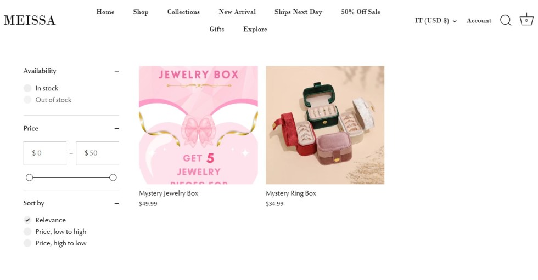
Task: Open the search magnifier icon
Action: (x=506, y=20)
